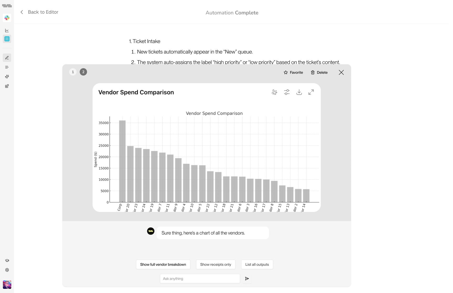The width and height of the screenshot is (453, 293).
Task: Focus the 'Ask anything' input field
Action: (200, 279)
